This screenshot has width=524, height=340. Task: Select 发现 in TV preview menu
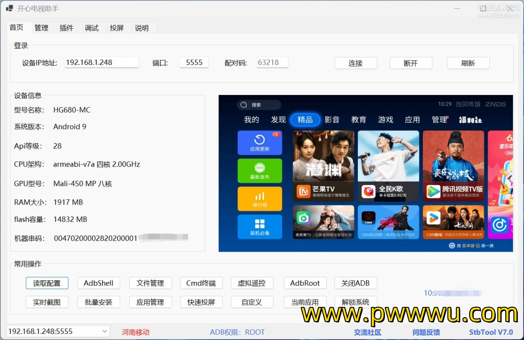click(278, 119)
